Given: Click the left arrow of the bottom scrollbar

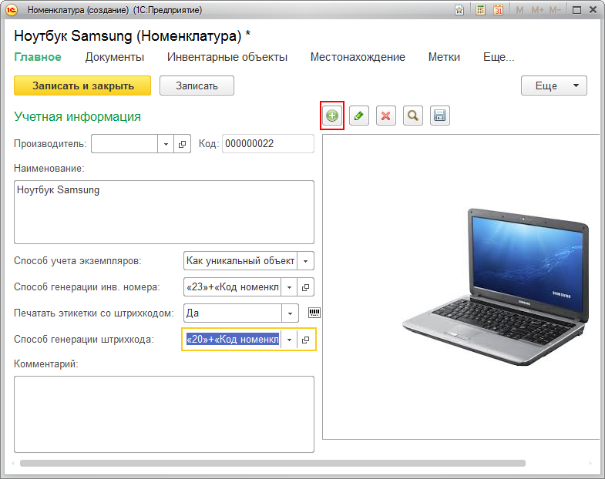Looking at the screenshot, I should 14,463.
